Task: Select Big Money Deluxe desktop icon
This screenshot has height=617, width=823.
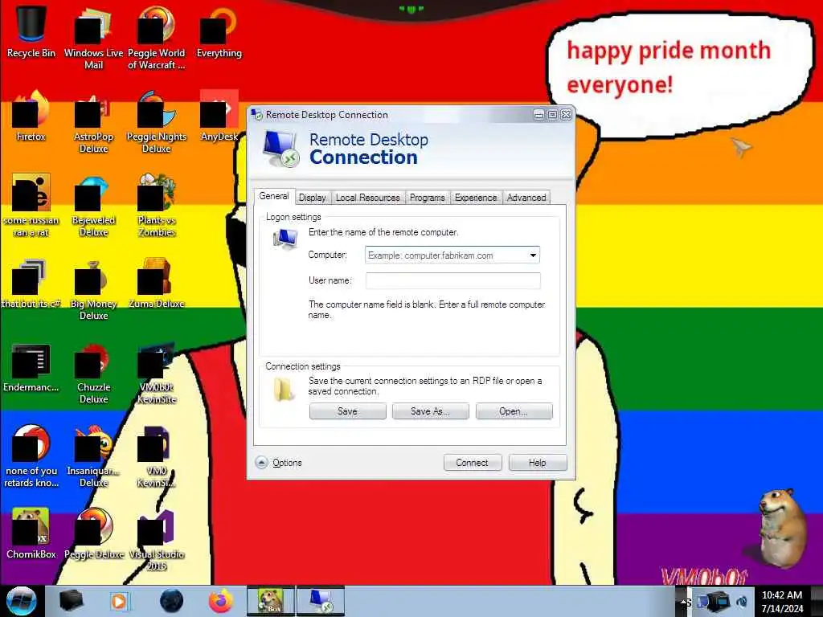Action: [x=93, y=288]
